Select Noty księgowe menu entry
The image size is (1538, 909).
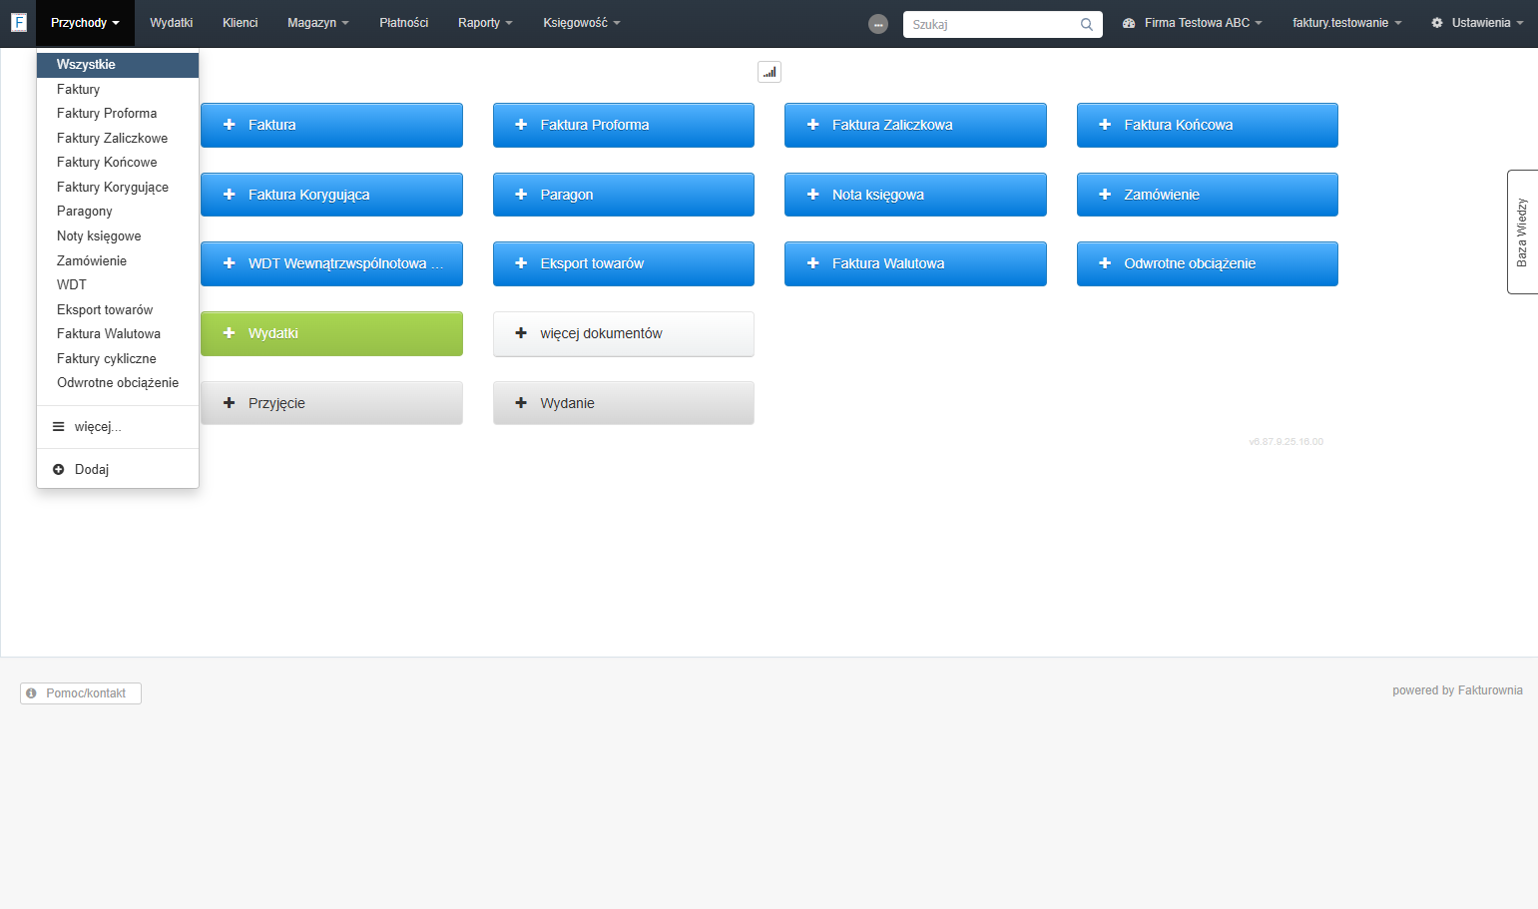click(118, 236)
